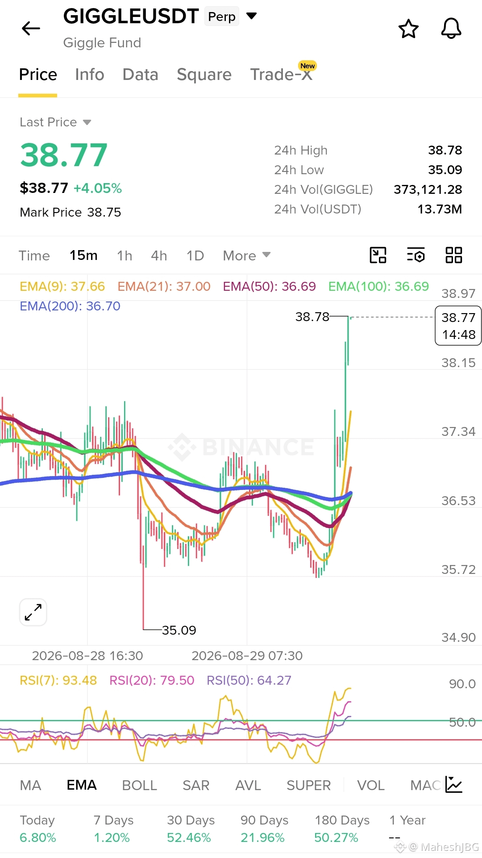Open the Data tab
482x858 pixels.
[141, 75]
